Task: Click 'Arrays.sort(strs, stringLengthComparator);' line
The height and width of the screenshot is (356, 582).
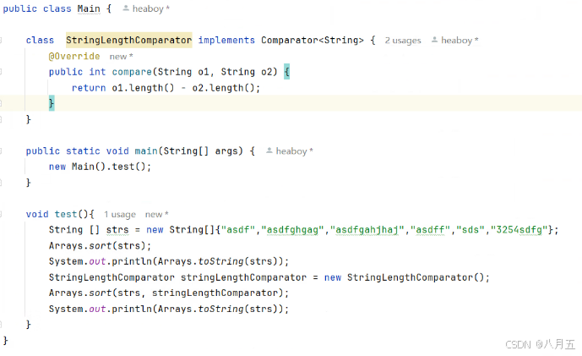Action: [168, 293]
